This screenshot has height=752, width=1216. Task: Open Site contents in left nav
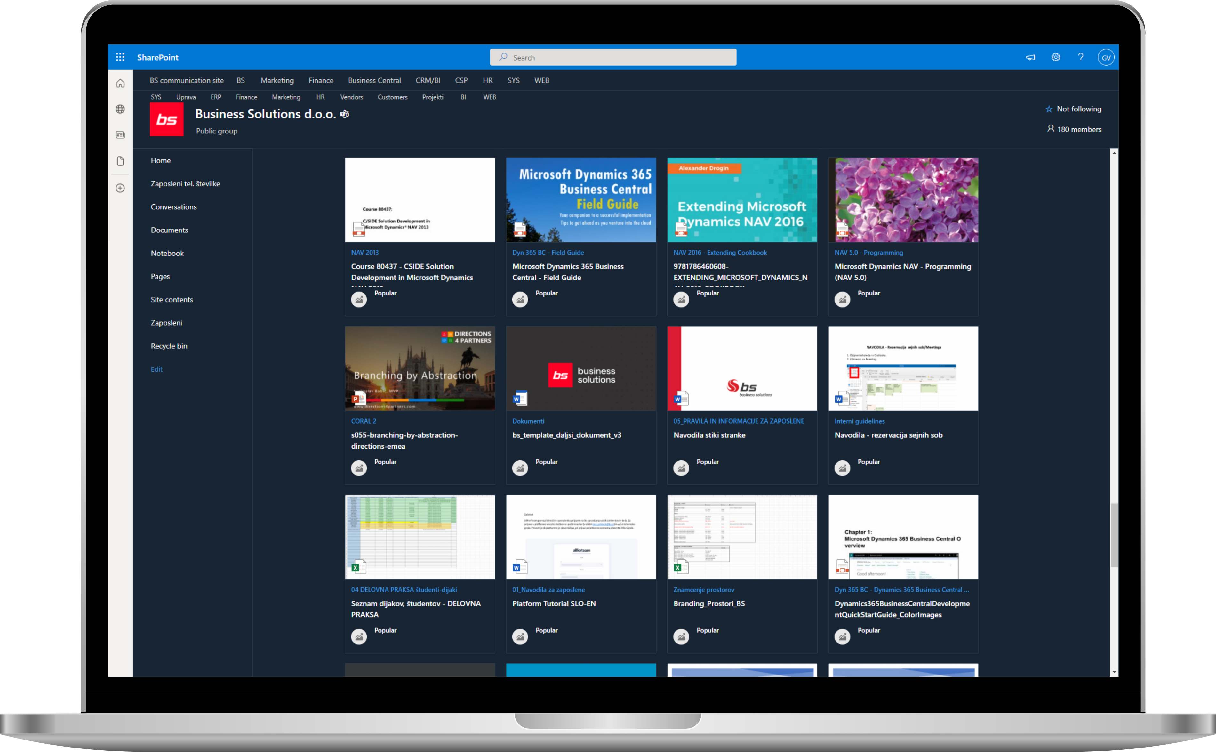[172, 300]
